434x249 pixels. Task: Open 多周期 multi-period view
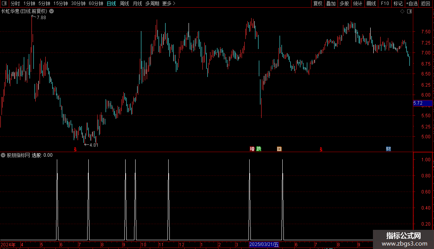[x=152, y=3]
